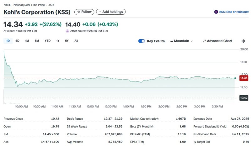This screenshot has width=251, height=146.
Task: Click the 10.42 previous close marker
Action: click(244, 98)
